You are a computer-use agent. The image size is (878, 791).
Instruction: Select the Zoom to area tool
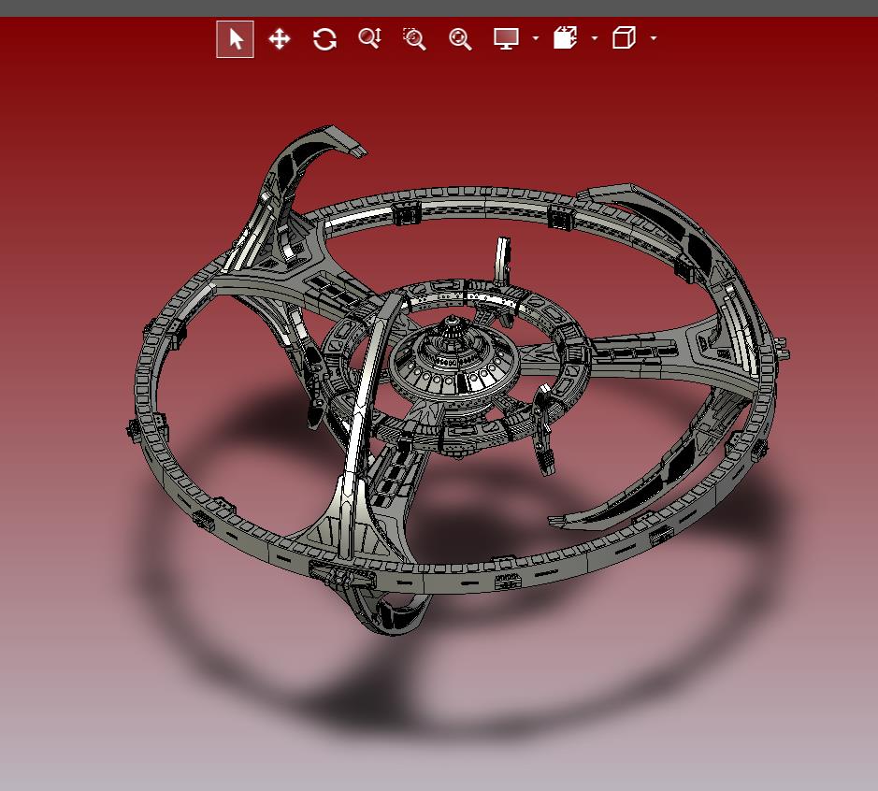[414, 39]
